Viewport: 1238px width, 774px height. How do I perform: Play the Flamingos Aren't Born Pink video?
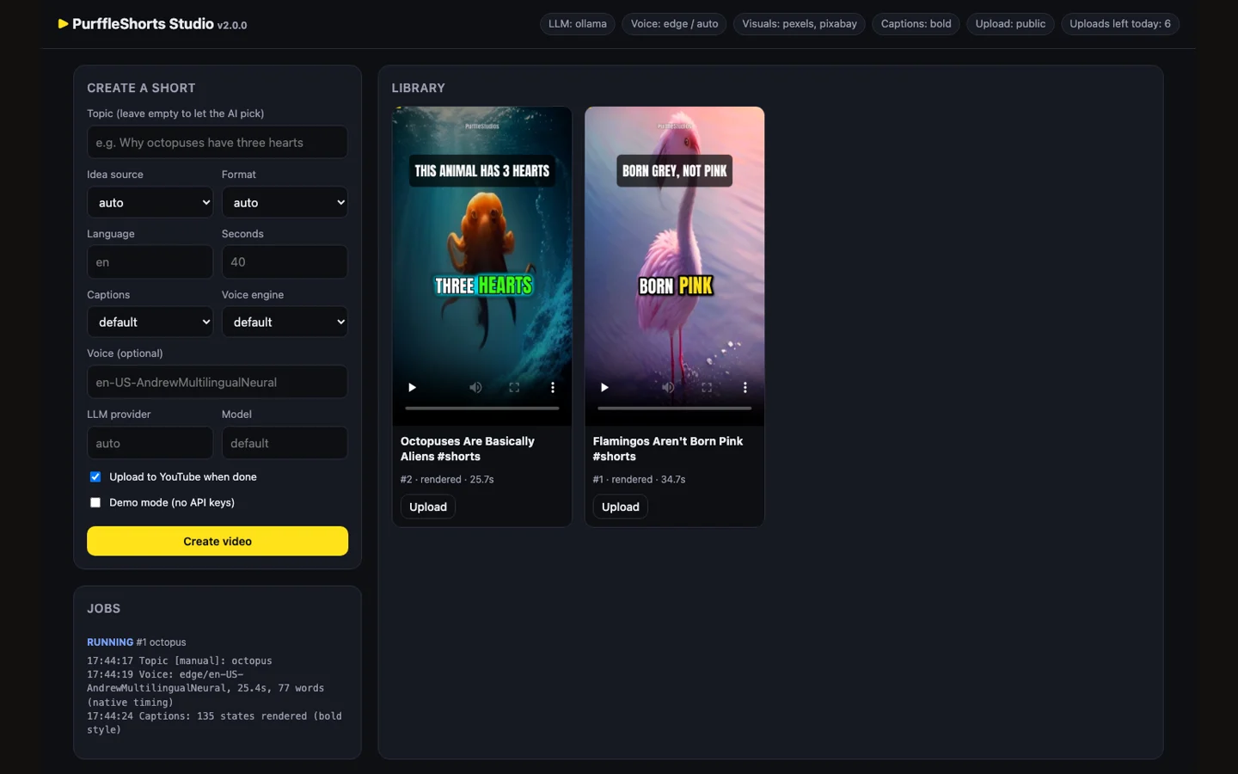[604, 388]
